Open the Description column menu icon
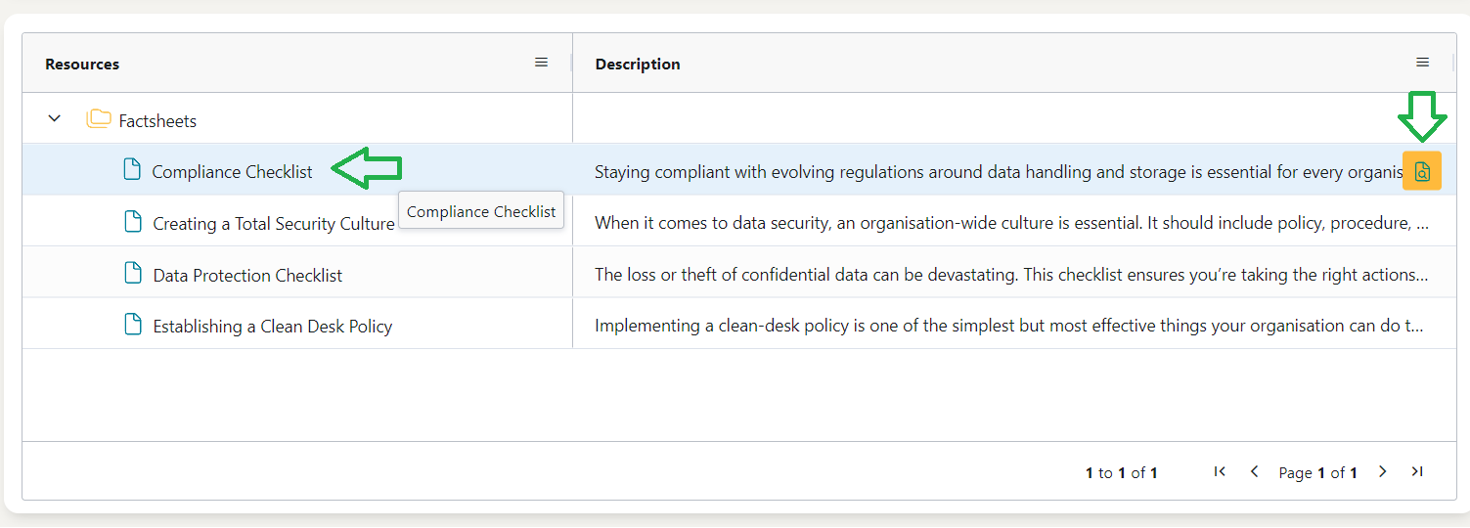The height and width of the screenshot is (528, 1470). coord(1422,63)
